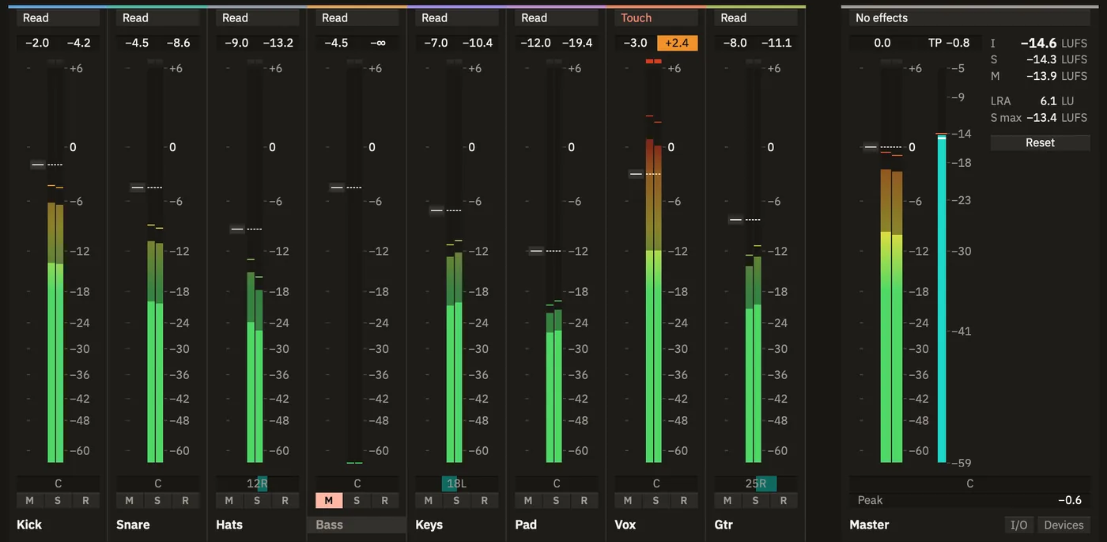1107x542 pixels.
Task: Solo the Pad channel
Action: coord(556,500)
